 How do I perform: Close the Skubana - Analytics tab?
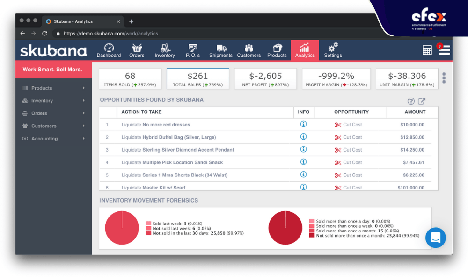point(118,21)
